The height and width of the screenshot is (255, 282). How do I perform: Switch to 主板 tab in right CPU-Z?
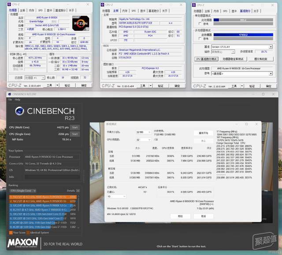[207, 11]
